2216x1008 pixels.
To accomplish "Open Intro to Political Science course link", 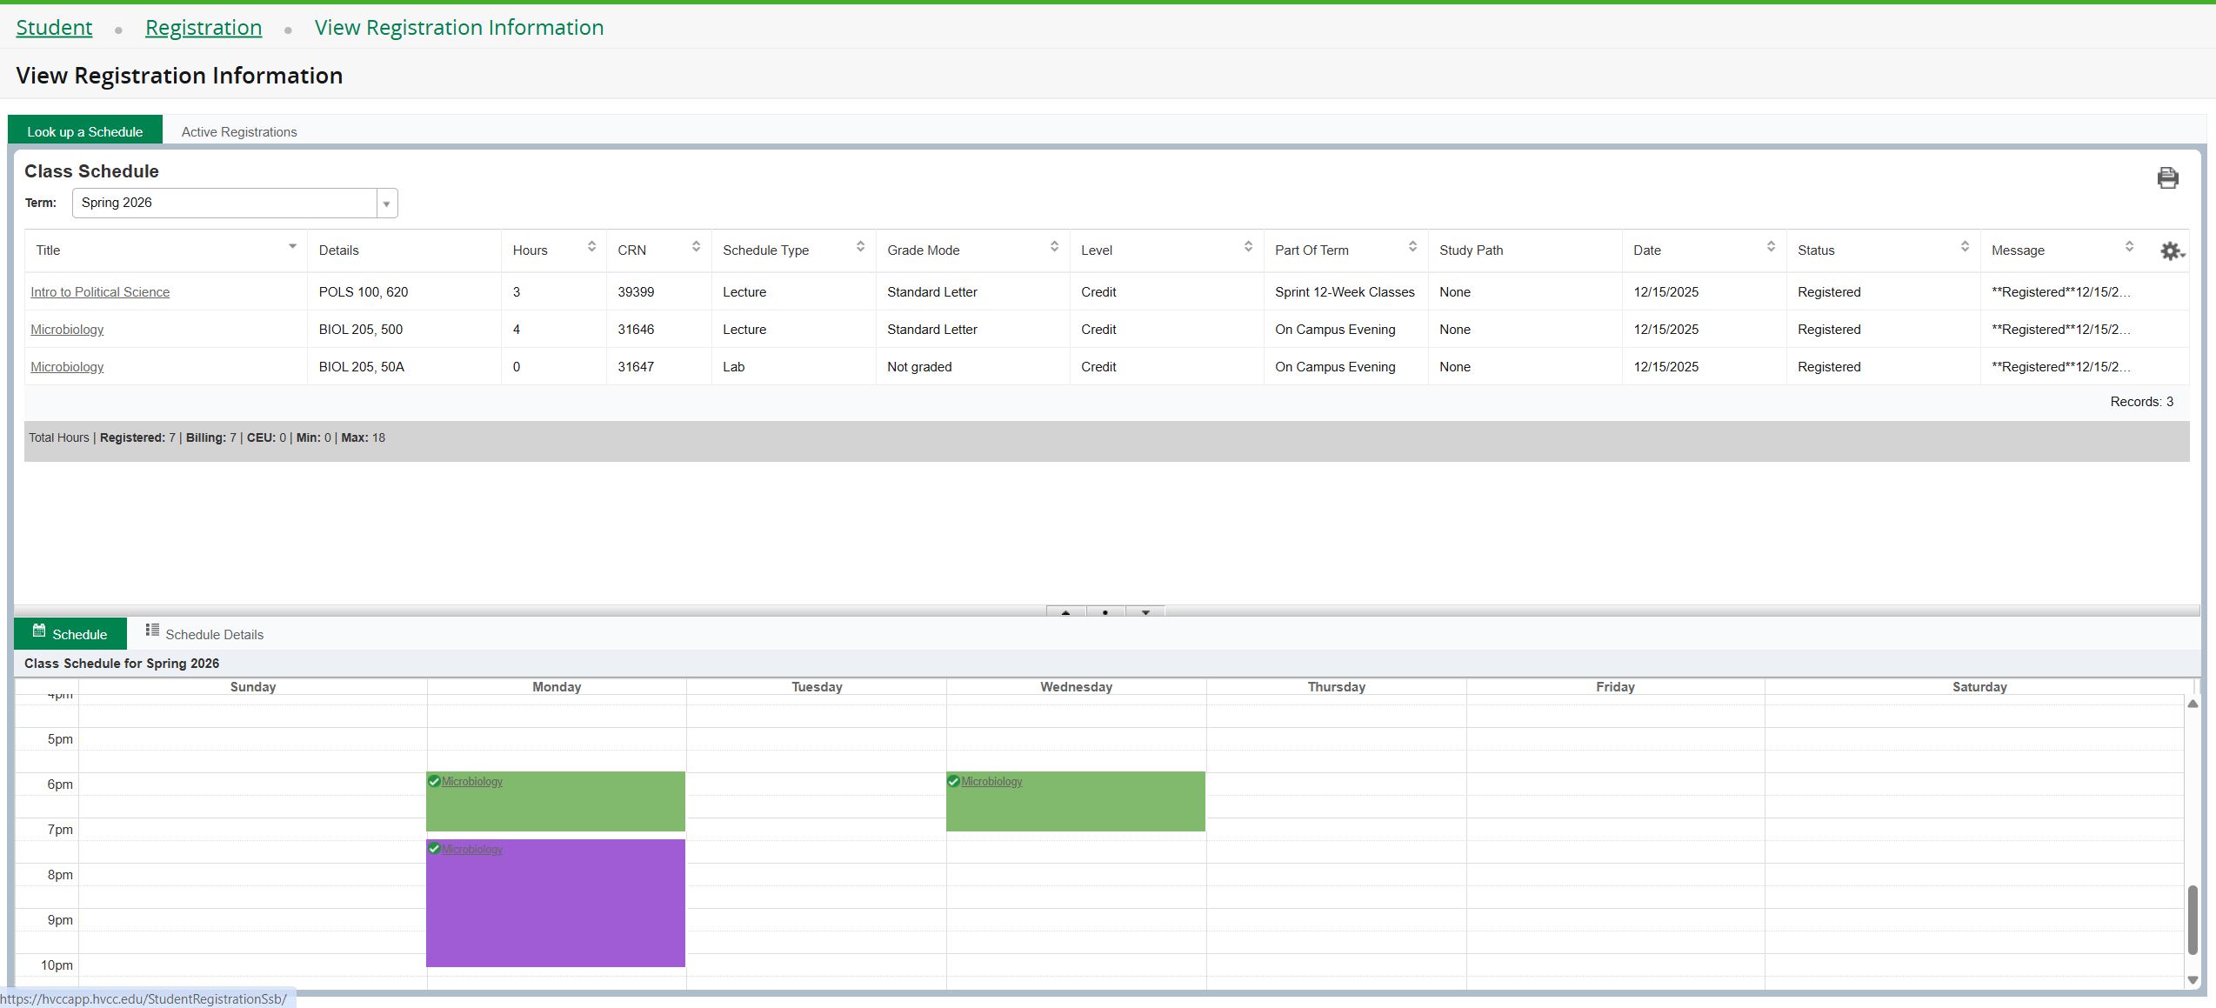I will (100, 292).
